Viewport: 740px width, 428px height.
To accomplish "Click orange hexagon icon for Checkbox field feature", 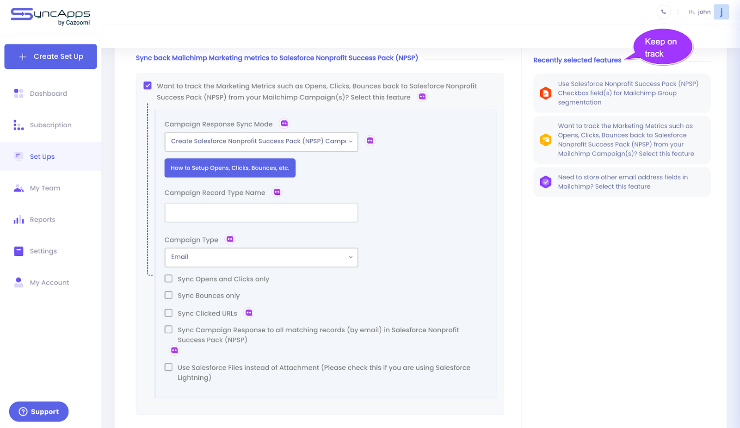I will 546,93.
